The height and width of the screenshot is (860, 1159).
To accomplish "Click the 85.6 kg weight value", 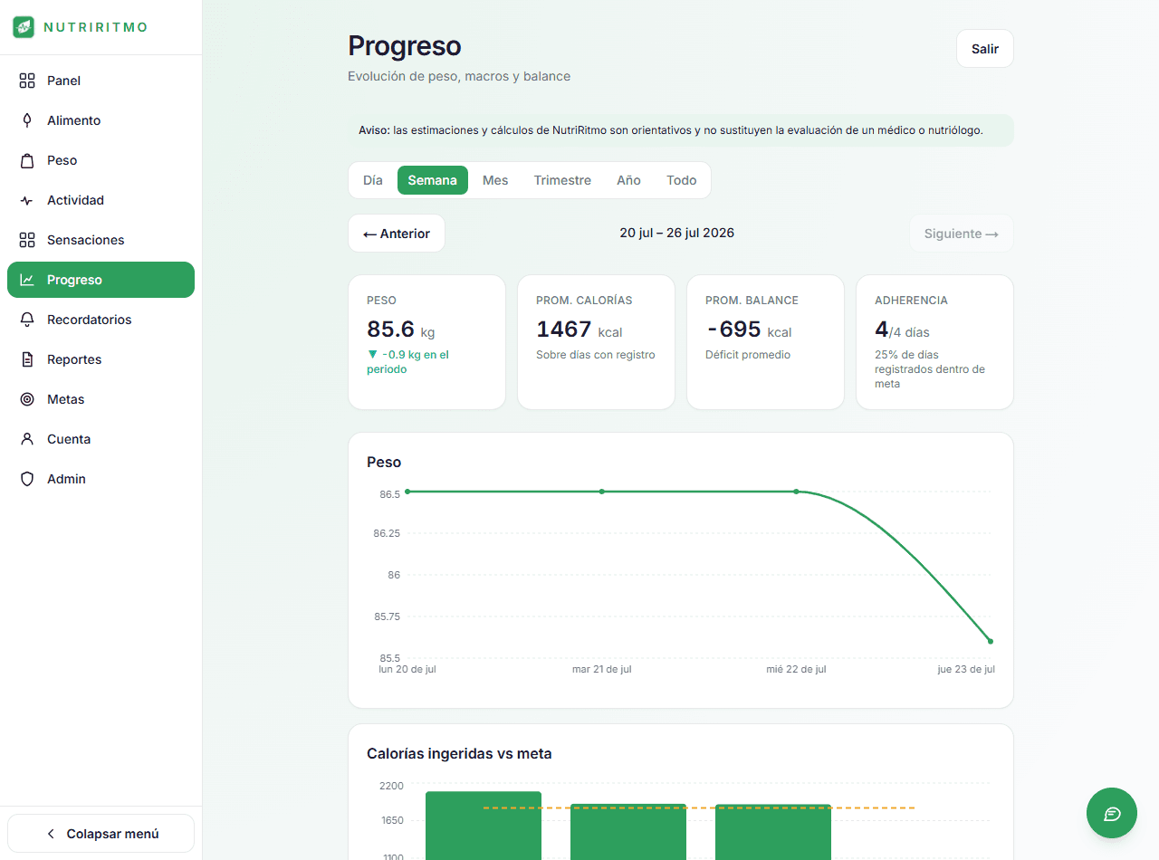I will (x=401, y=330).
